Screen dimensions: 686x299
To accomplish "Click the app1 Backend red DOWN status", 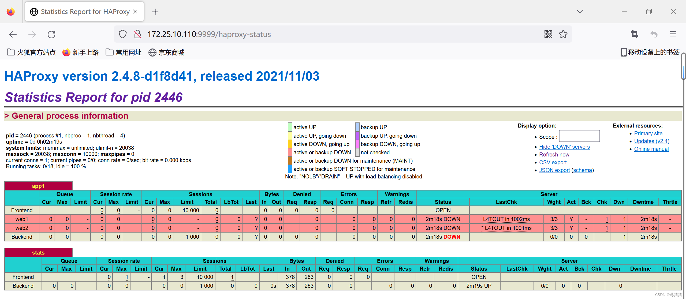I will tap(452, 237).
